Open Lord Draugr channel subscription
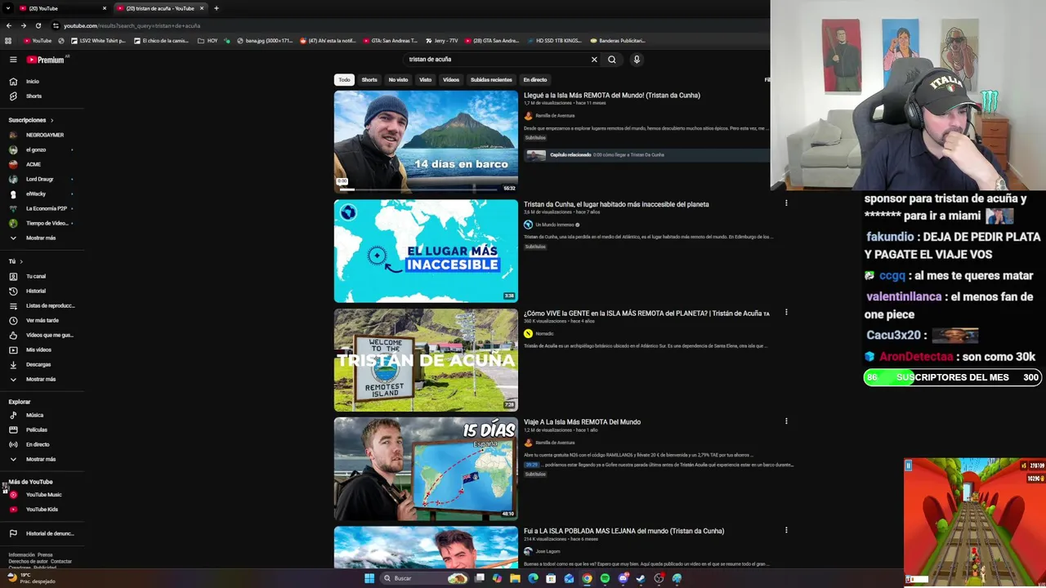The image size is (1046, 588). click(x=39, y=179)
